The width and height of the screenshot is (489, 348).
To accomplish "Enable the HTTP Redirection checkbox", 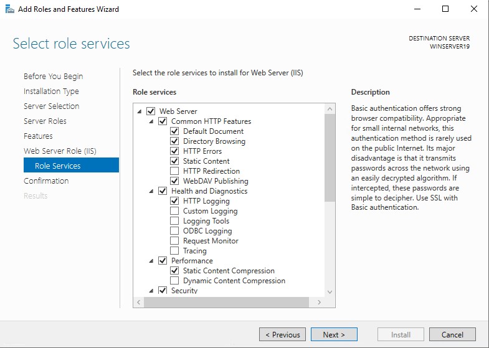I will [174, 171].
